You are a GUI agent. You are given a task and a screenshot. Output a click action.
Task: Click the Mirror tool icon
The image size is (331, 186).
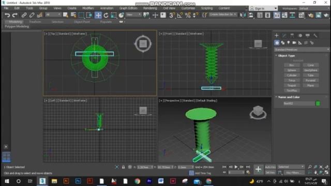[x=243, y=15]
